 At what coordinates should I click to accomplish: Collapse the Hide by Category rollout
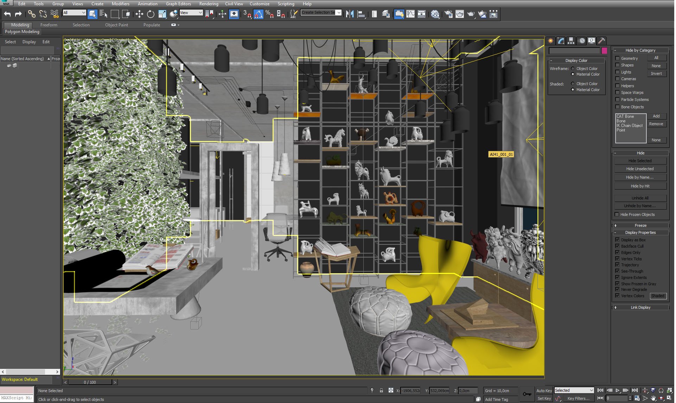click(x=640, y=50)
